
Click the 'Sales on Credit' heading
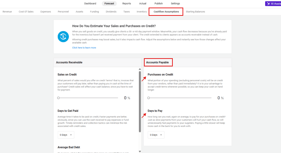pos(67,74)
